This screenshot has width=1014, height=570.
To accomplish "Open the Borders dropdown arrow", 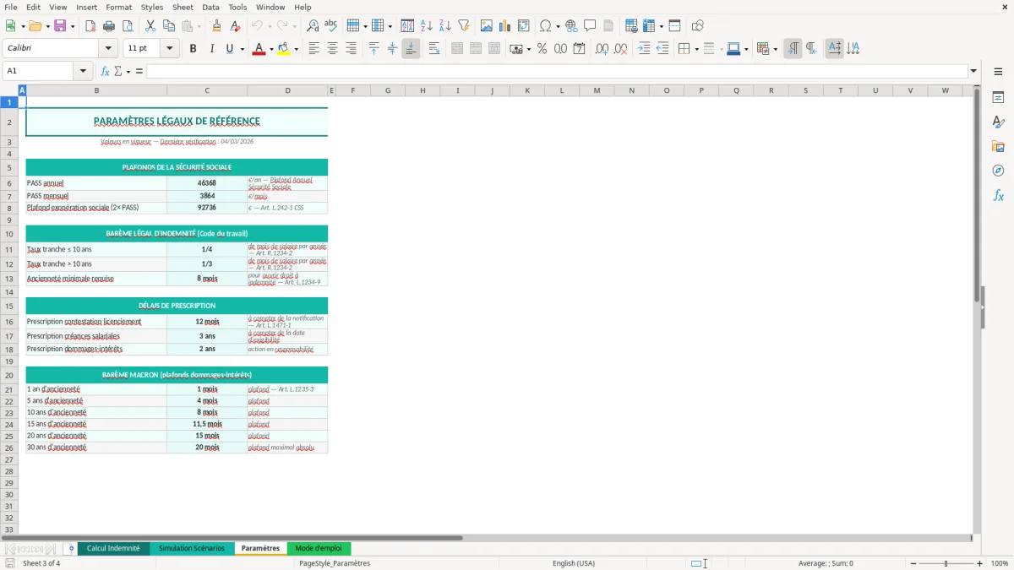I will coord(696,49).
